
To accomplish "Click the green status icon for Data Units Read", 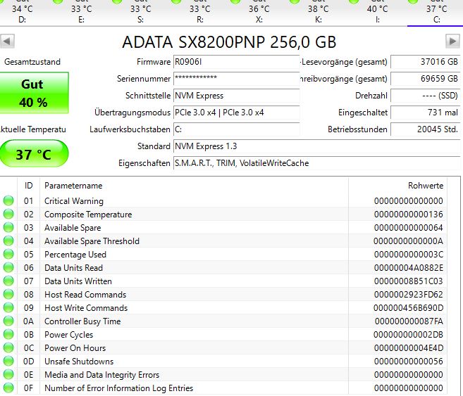I will [8, 267].
